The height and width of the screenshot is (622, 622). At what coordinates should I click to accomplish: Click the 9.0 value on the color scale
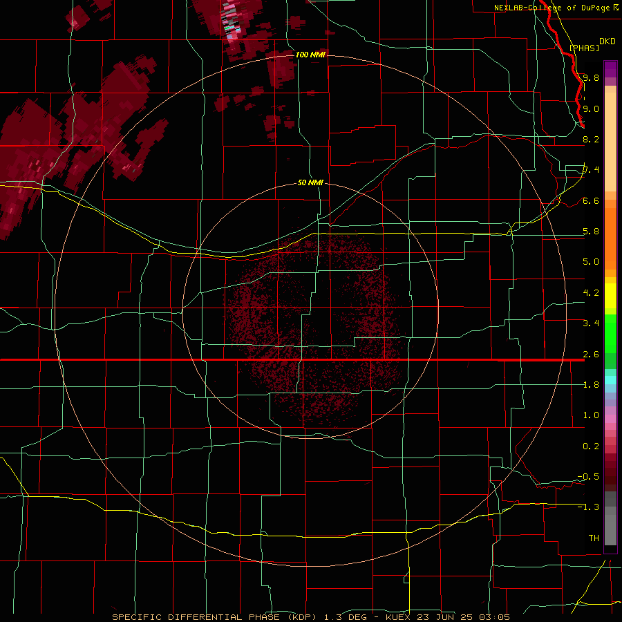pyautogui.click(x=591, y=109)
